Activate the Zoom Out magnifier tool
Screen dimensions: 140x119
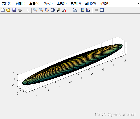pos(41,10)
